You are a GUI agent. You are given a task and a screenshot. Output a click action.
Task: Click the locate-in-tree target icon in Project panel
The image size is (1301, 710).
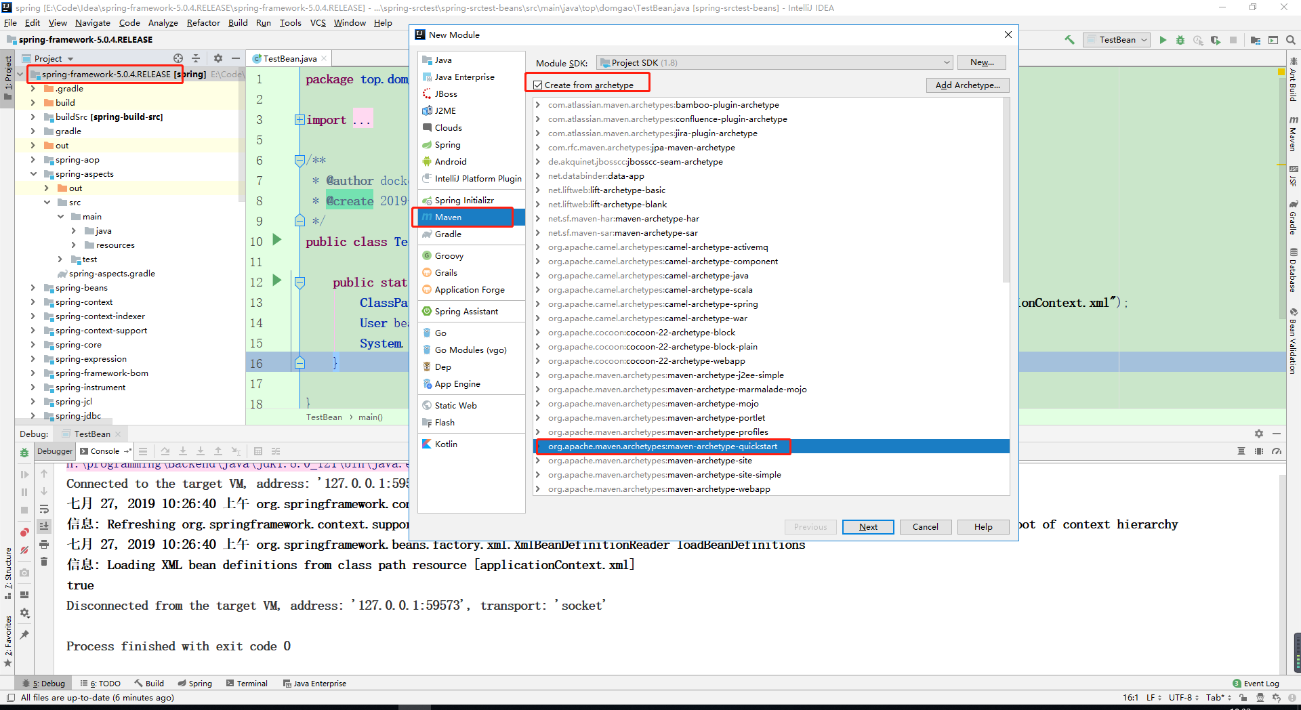pos(178,58)
